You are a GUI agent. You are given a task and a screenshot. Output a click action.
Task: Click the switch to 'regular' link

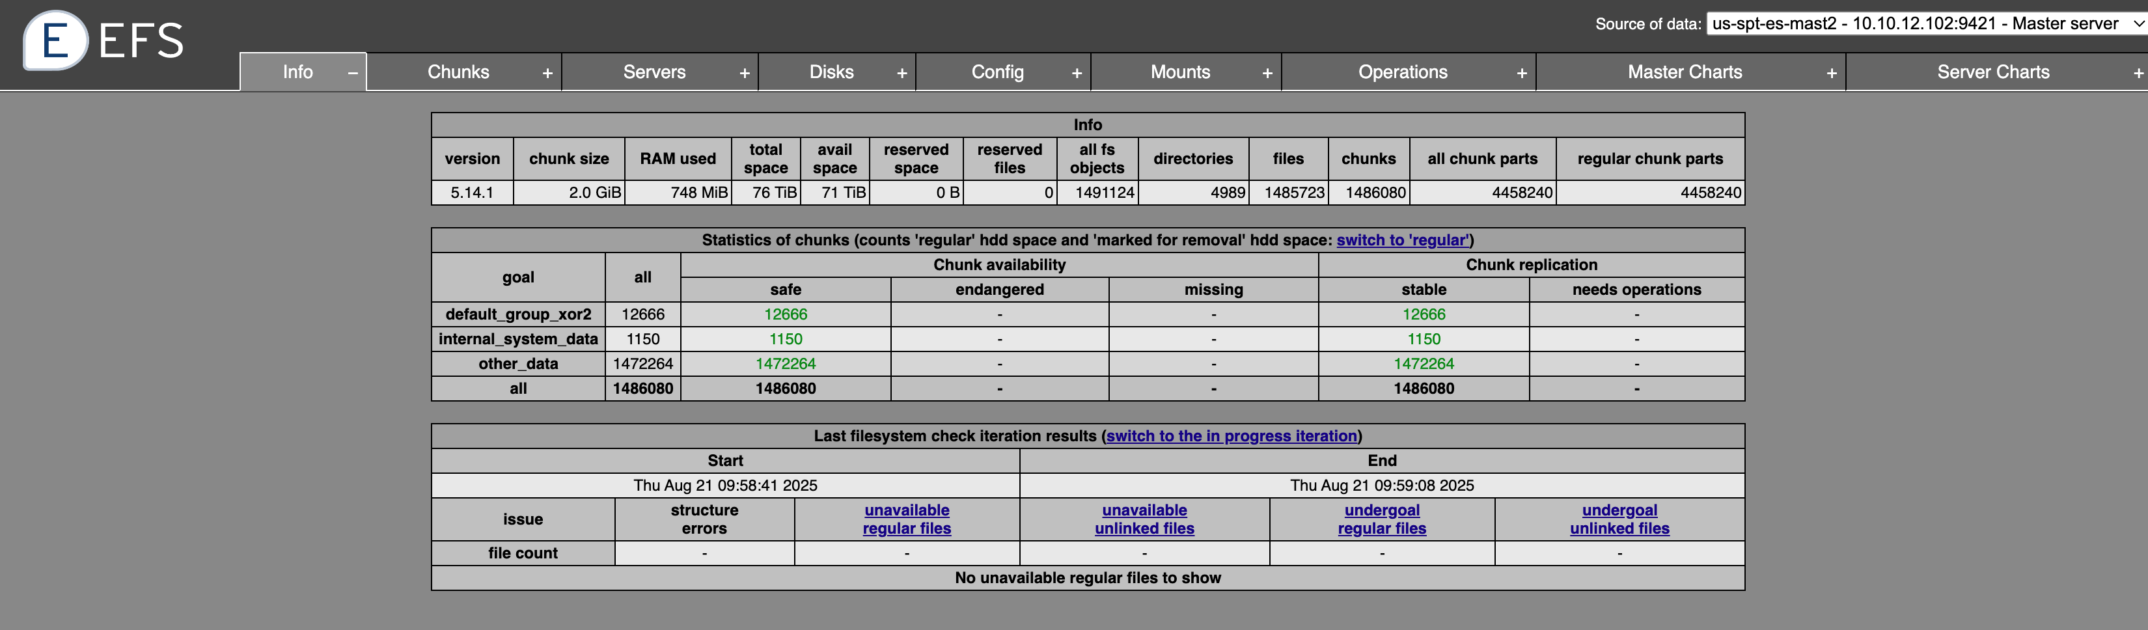[1403, 240]
